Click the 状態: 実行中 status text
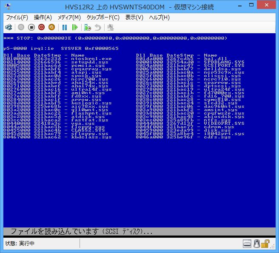The height and width of the screenshot is (253, 279). (20, 244)
